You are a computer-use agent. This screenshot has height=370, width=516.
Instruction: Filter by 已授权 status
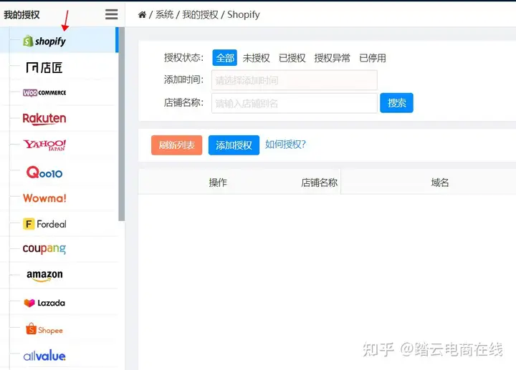tap(292, 58)
